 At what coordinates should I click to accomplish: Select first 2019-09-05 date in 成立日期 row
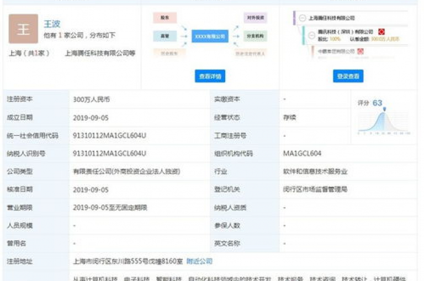tap(91, 118)
